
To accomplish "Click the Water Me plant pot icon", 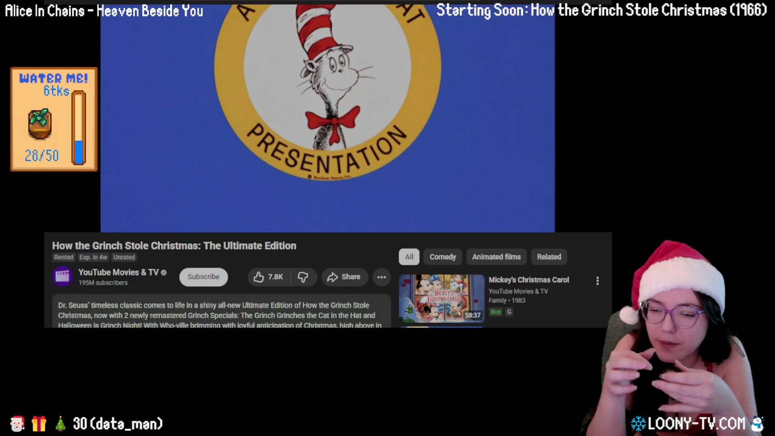I will click(40, 124).
